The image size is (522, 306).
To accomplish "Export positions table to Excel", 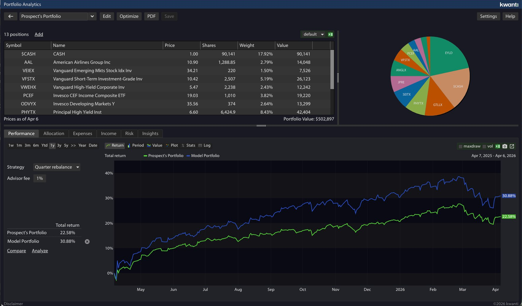I will (x=330, y=34).
